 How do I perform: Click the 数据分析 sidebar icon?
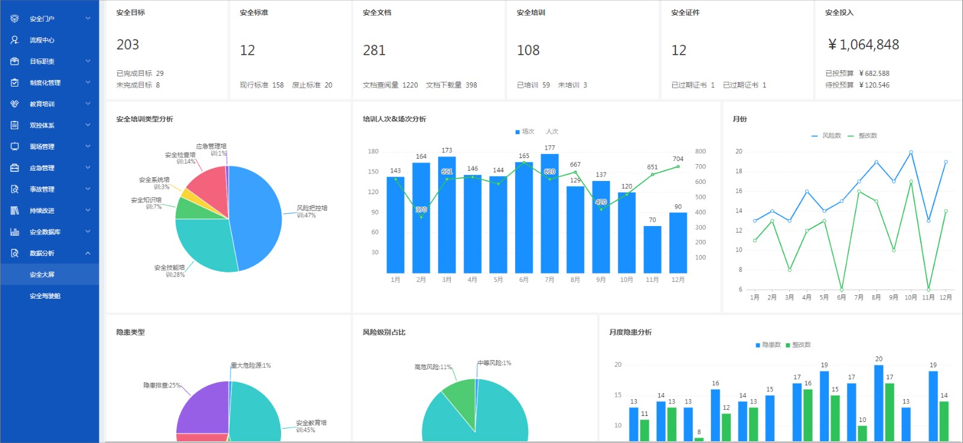point(14,253)
